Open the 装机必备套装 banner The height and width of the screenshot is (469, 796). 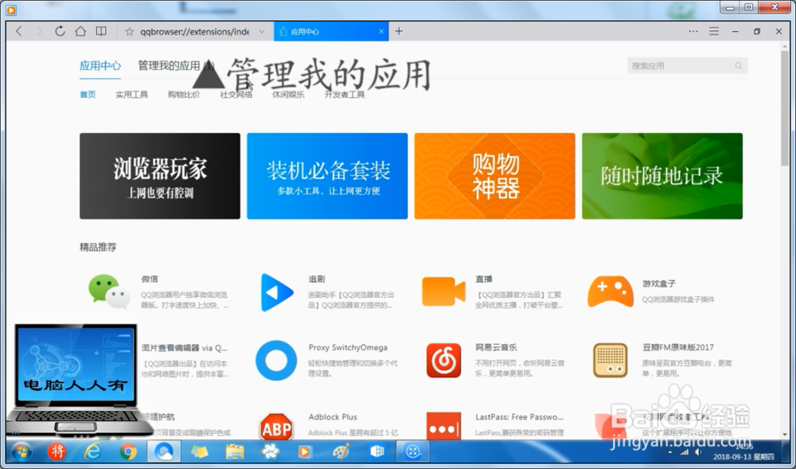[x=327, y=176]
